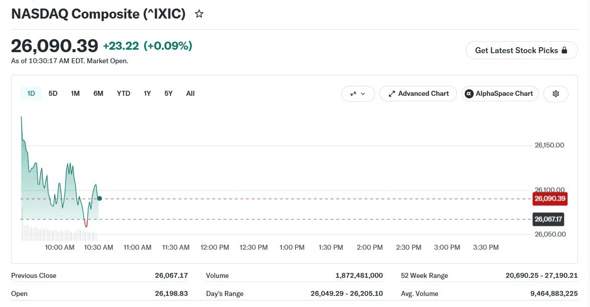The width and height of the screenshot is (590, 307).
Task: Open chart settings gear icon
Action: click(x=556, y=94)
